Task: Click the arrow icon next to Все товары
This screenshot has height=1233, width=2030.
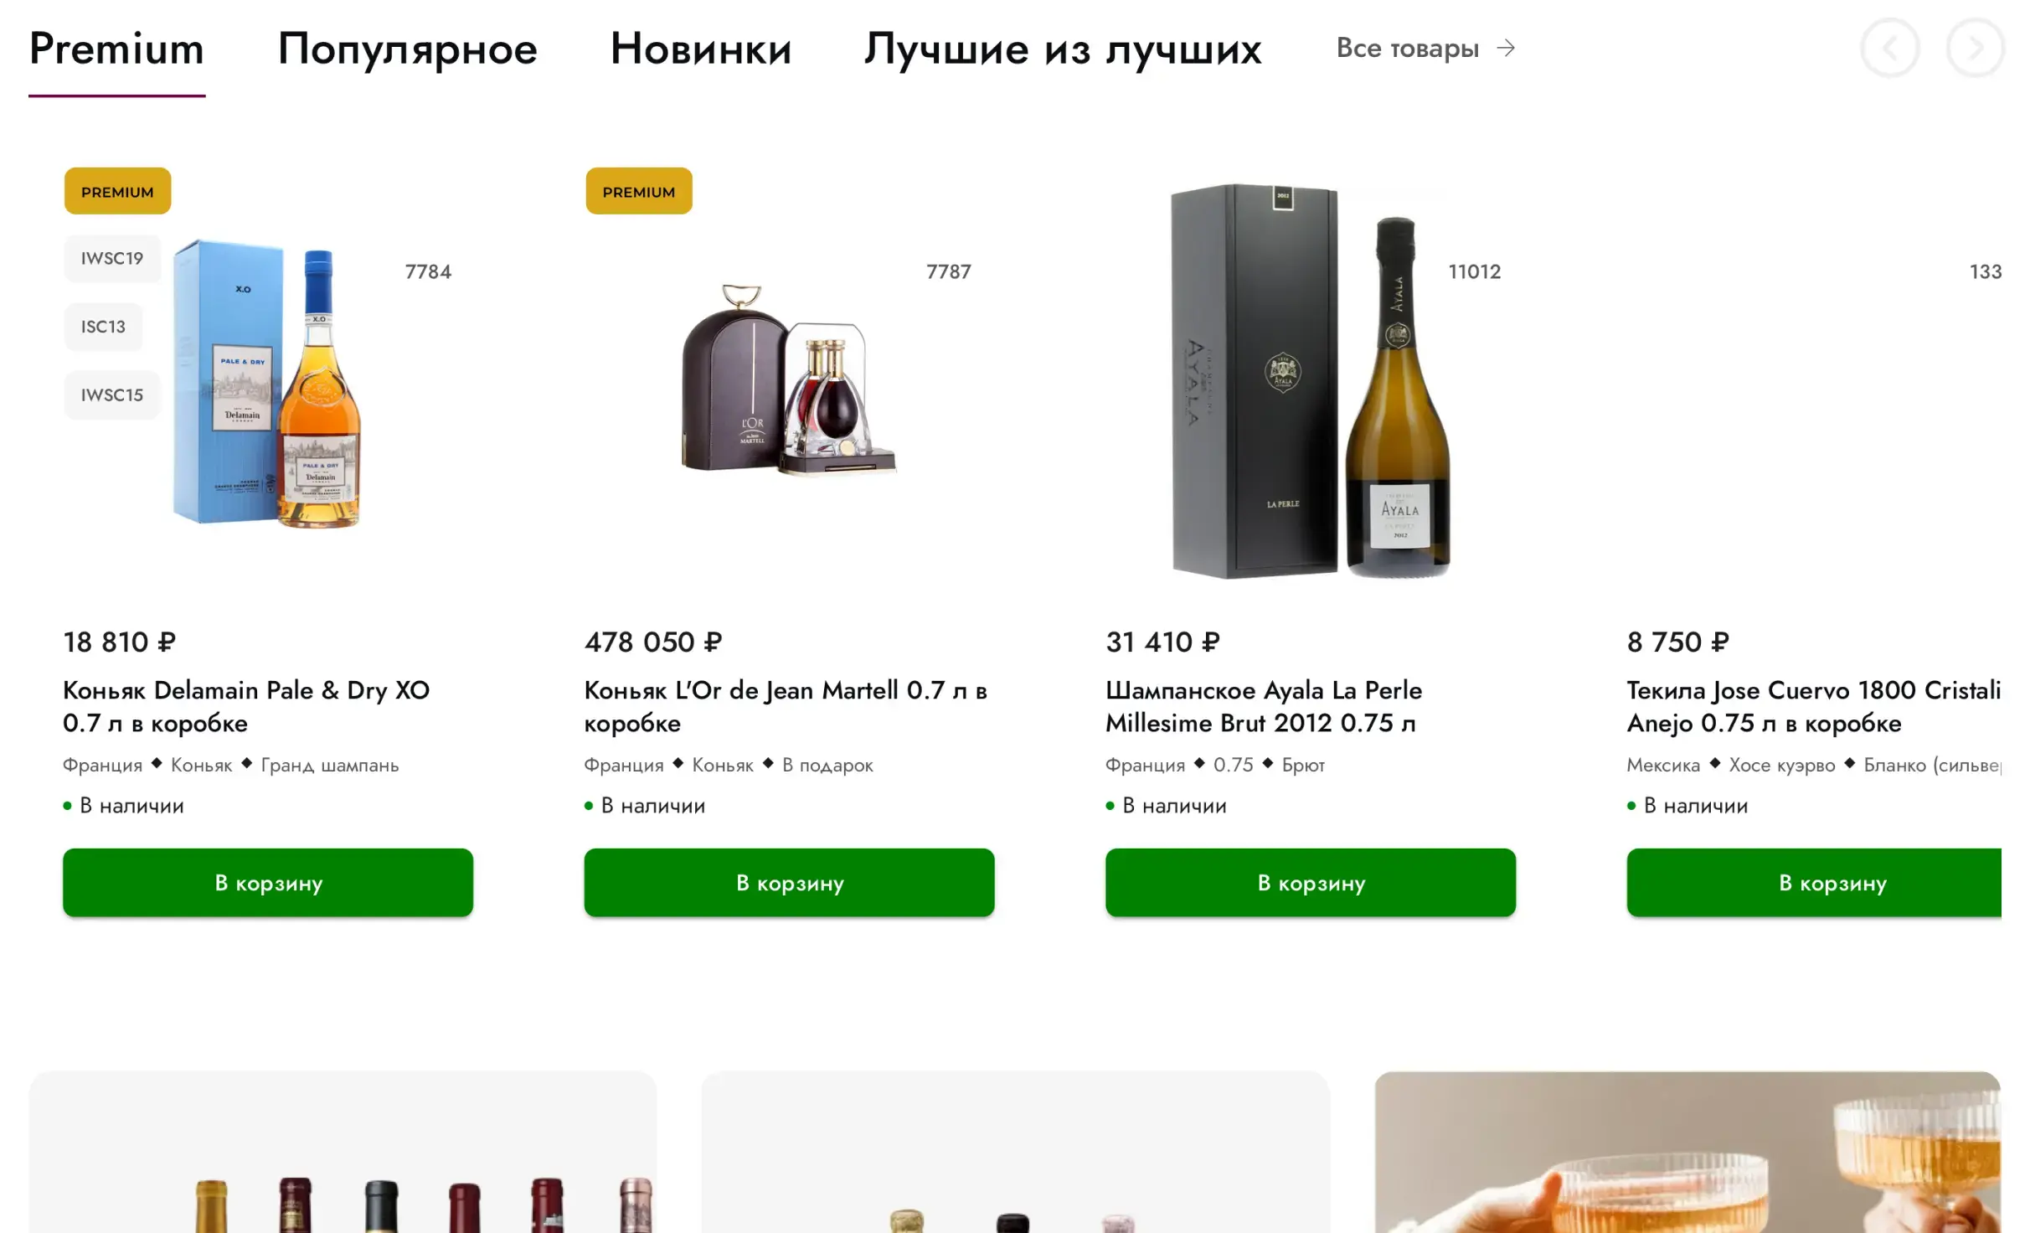Action: 1506,48
